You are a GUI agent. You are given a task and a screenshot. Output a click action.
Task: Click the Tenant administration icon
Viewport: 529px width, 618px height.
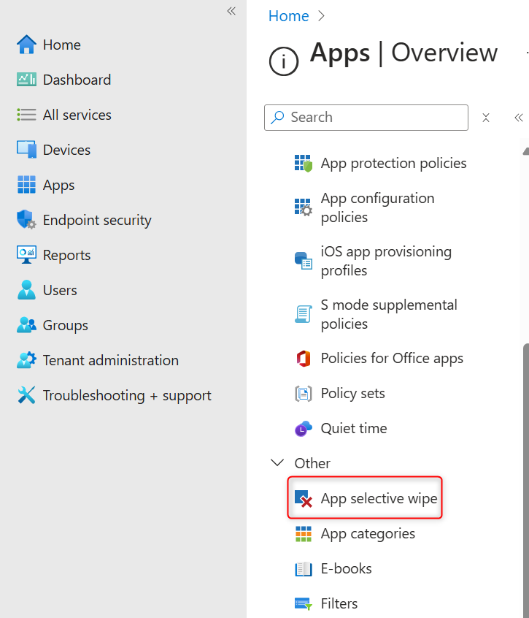tap(25, 360)
